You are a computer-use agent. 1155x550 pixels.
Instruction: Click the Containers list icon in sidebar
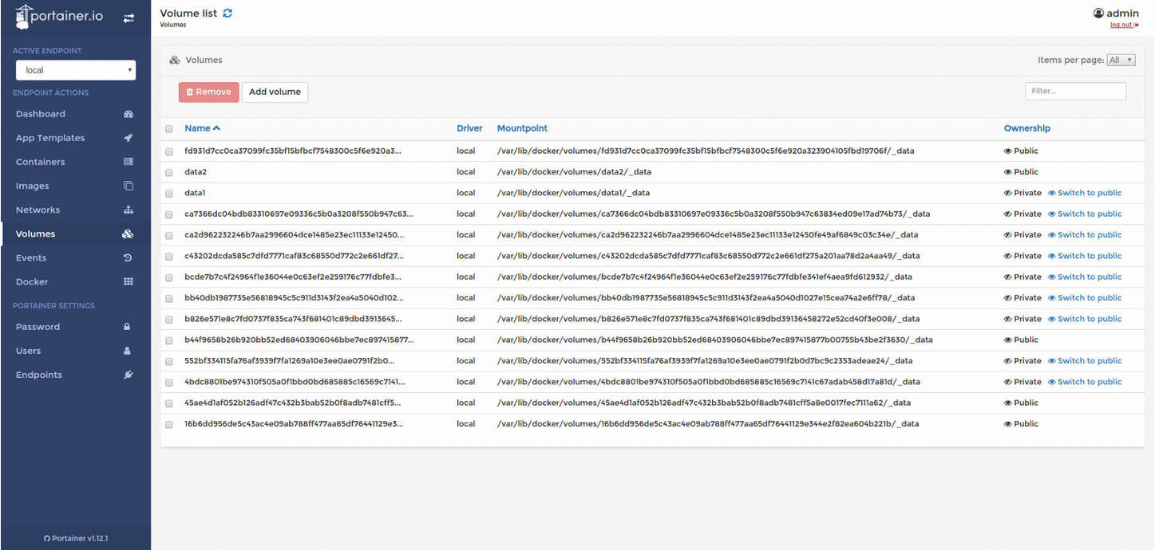[128, 162]
